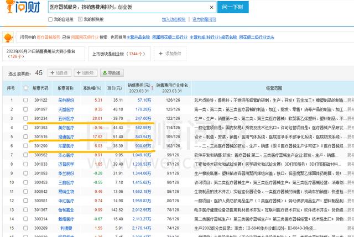Sort by 销售费用行业排名 column header
Image resolution: width=354 pixels, height=237 pixels.
click(x=172, y=88)
